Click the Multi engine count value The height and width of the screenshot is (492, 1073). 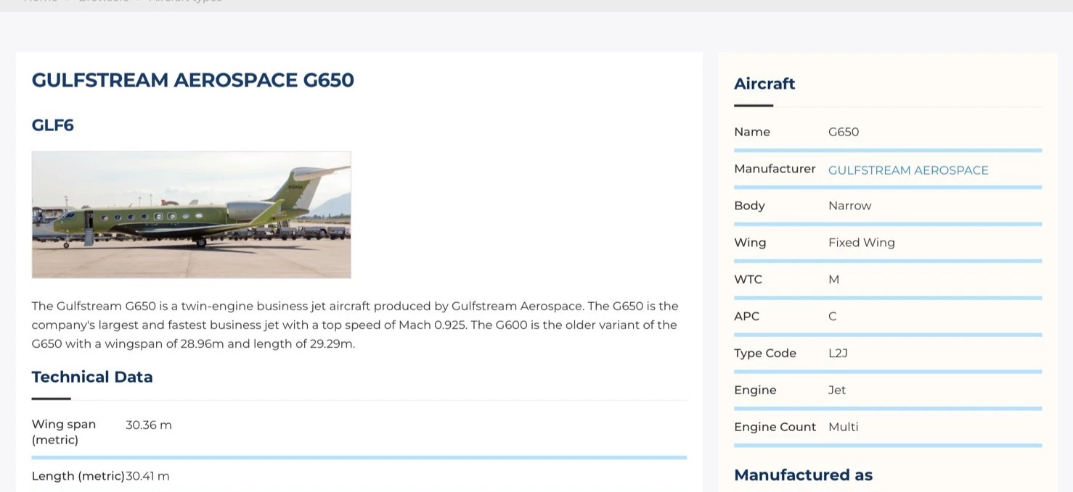(x=843, y=428)
